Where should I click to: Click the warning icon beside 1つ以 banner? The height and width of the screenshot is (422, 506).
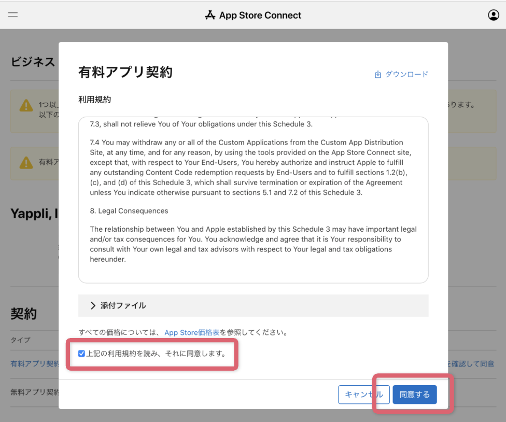point(26,106)
